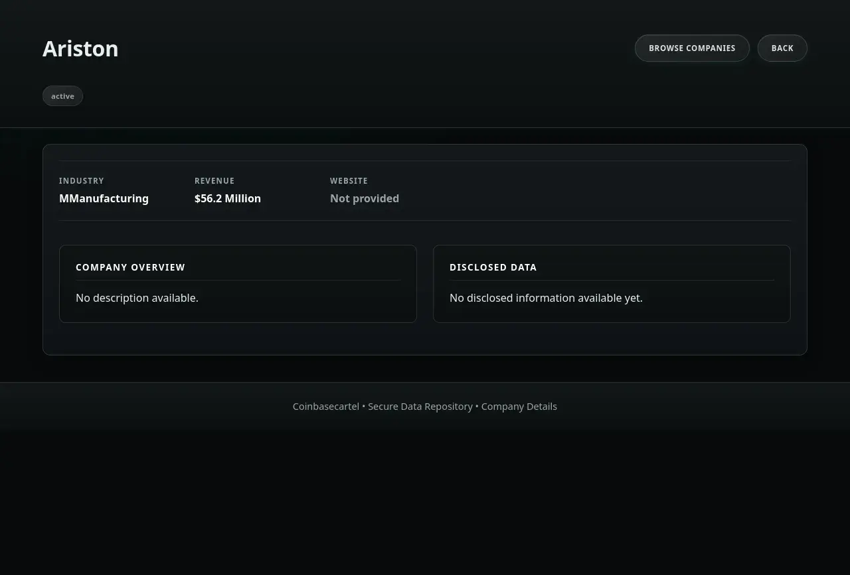Click Secure Data Repository footer text
The height and width of the screenshot is (575, 850).
click(x=420, y=407)
